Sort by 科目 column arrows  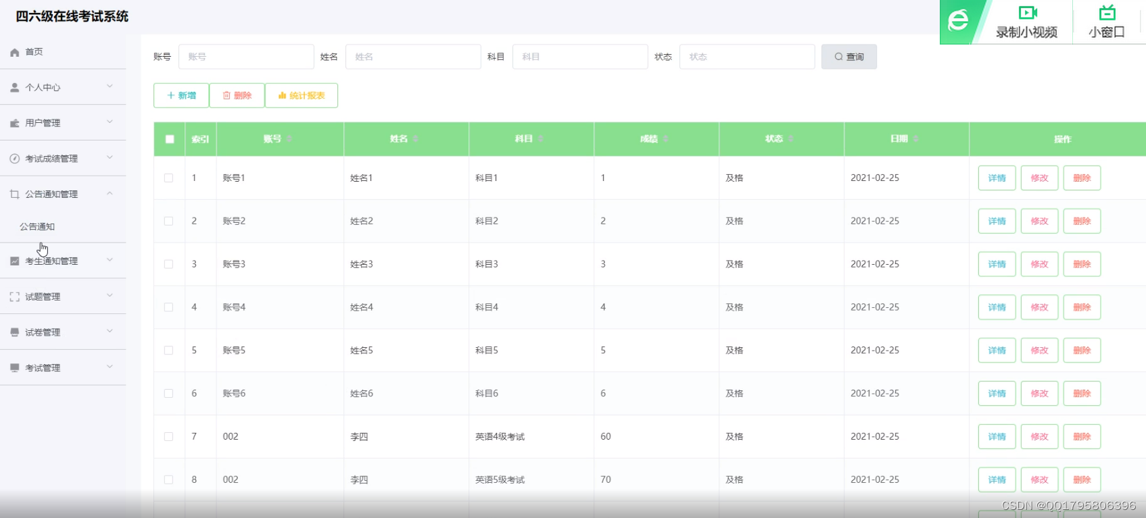[541, 139]
